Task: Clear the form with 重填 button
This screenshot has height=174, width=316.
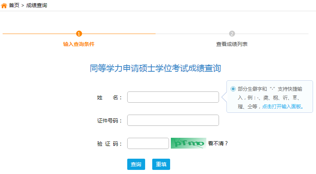Action: coord(161,164)
